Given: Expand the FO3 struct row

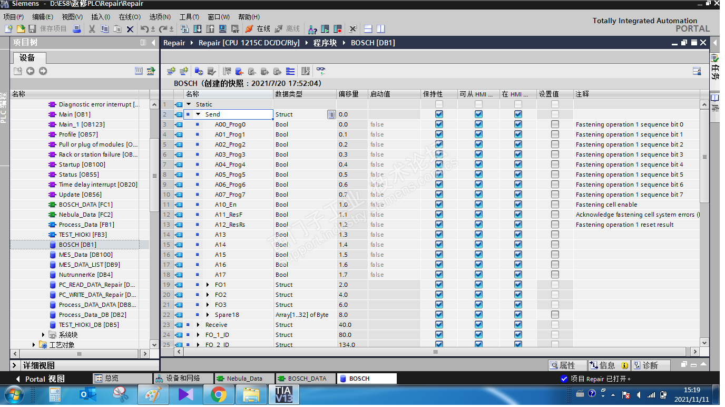Looking at the screenshot, I should (208, 305).
